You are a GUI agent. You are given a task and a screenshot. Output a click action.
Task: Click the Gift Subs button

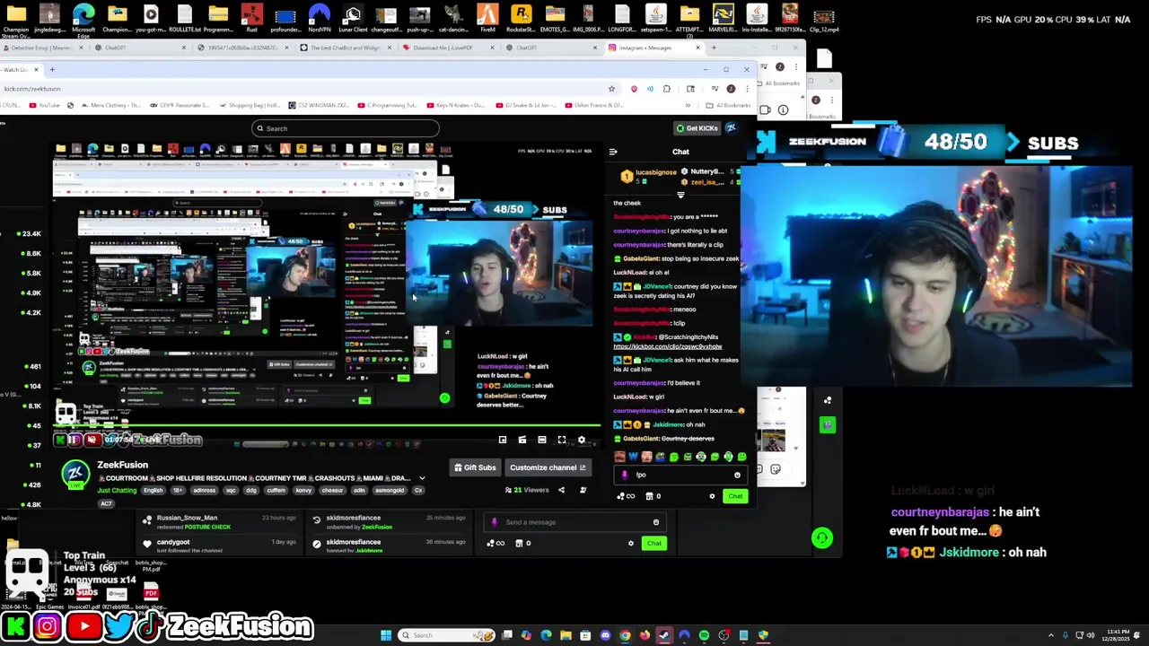point(475,467)
